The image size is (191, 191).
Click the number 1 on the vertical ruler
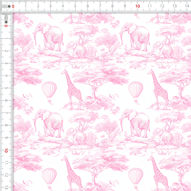click(6, 39)
